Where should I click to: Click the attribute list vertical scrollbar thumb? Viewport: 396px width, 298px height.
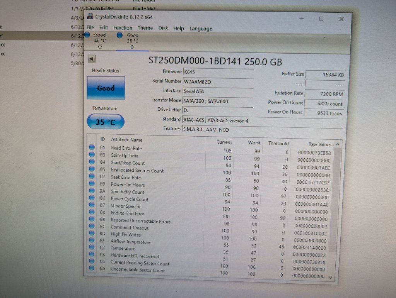335,199
